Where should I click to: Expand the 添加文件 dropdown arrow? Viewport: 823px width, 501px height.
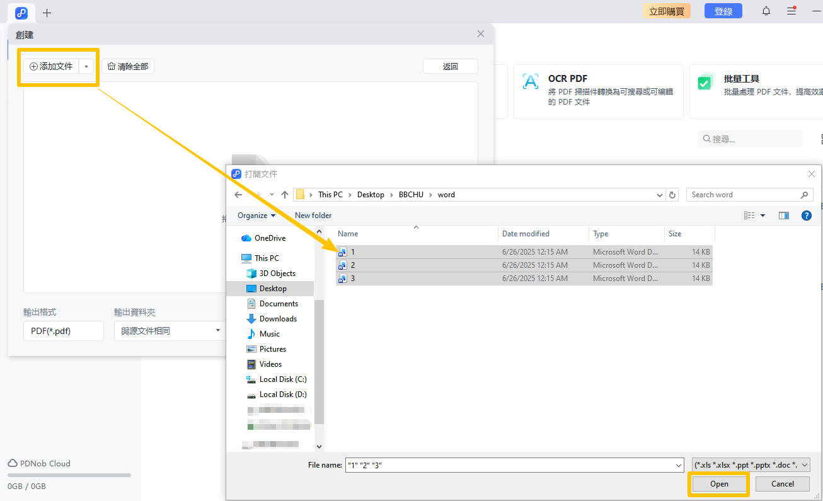[87, 66]
